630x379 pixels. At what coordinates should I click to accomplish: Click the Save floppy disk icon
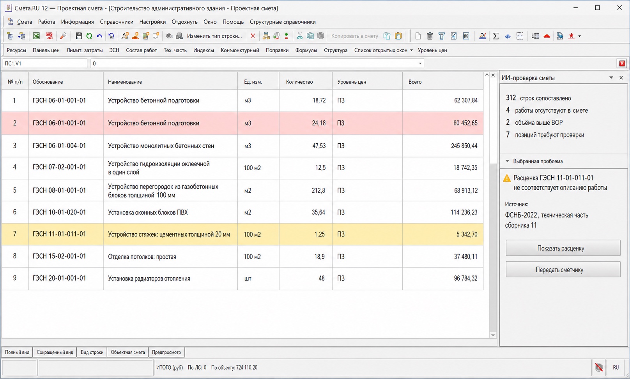pos(79,36)
